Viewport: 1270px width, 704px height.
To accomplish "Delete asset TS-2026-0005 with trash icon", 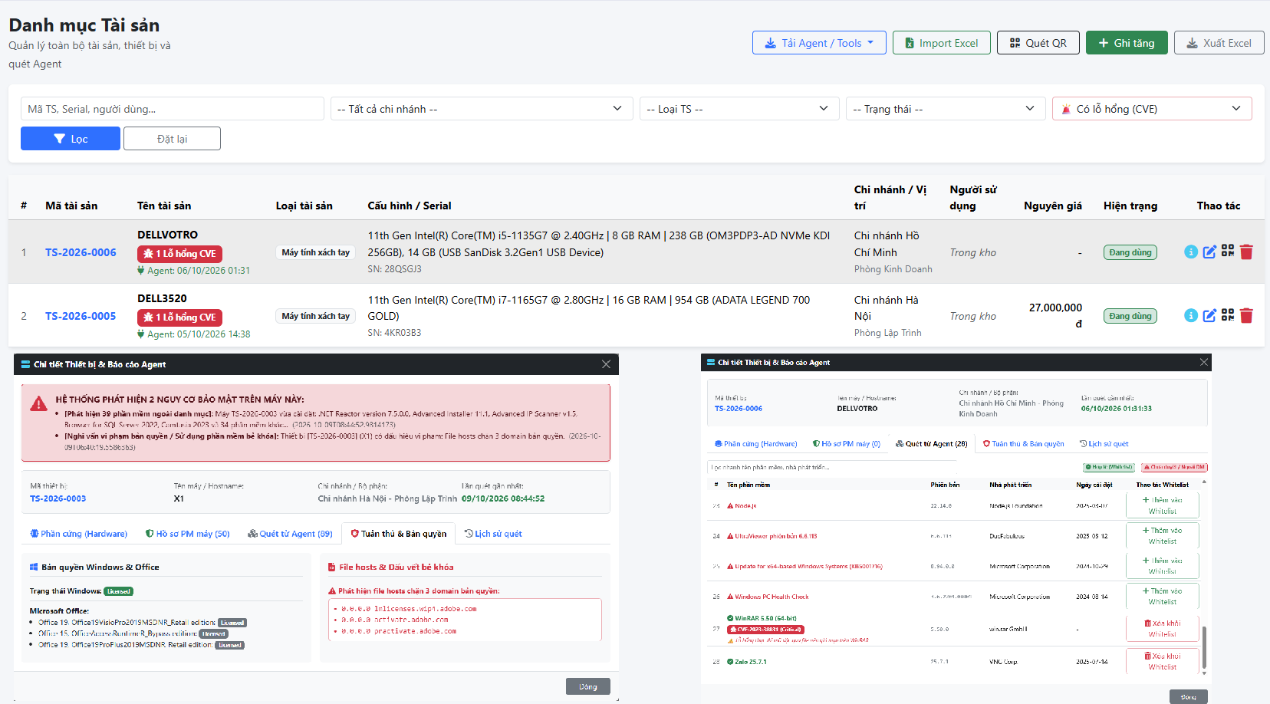I will point(1246,315).
